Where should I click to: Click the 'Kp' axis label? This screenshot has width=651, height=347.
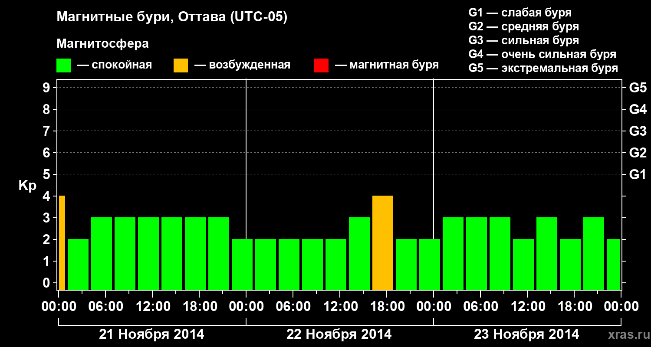(x=27, y=186)
